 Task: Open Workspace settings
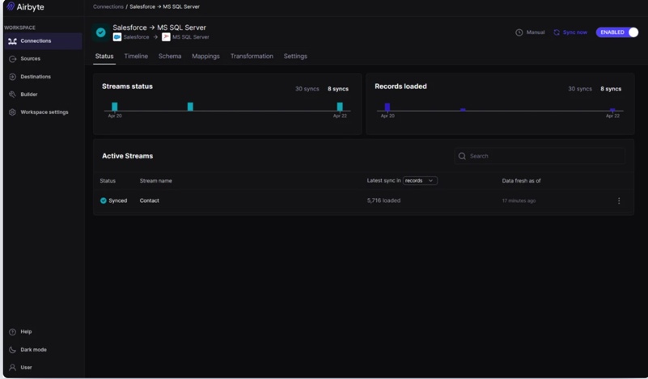coord(43,112)
